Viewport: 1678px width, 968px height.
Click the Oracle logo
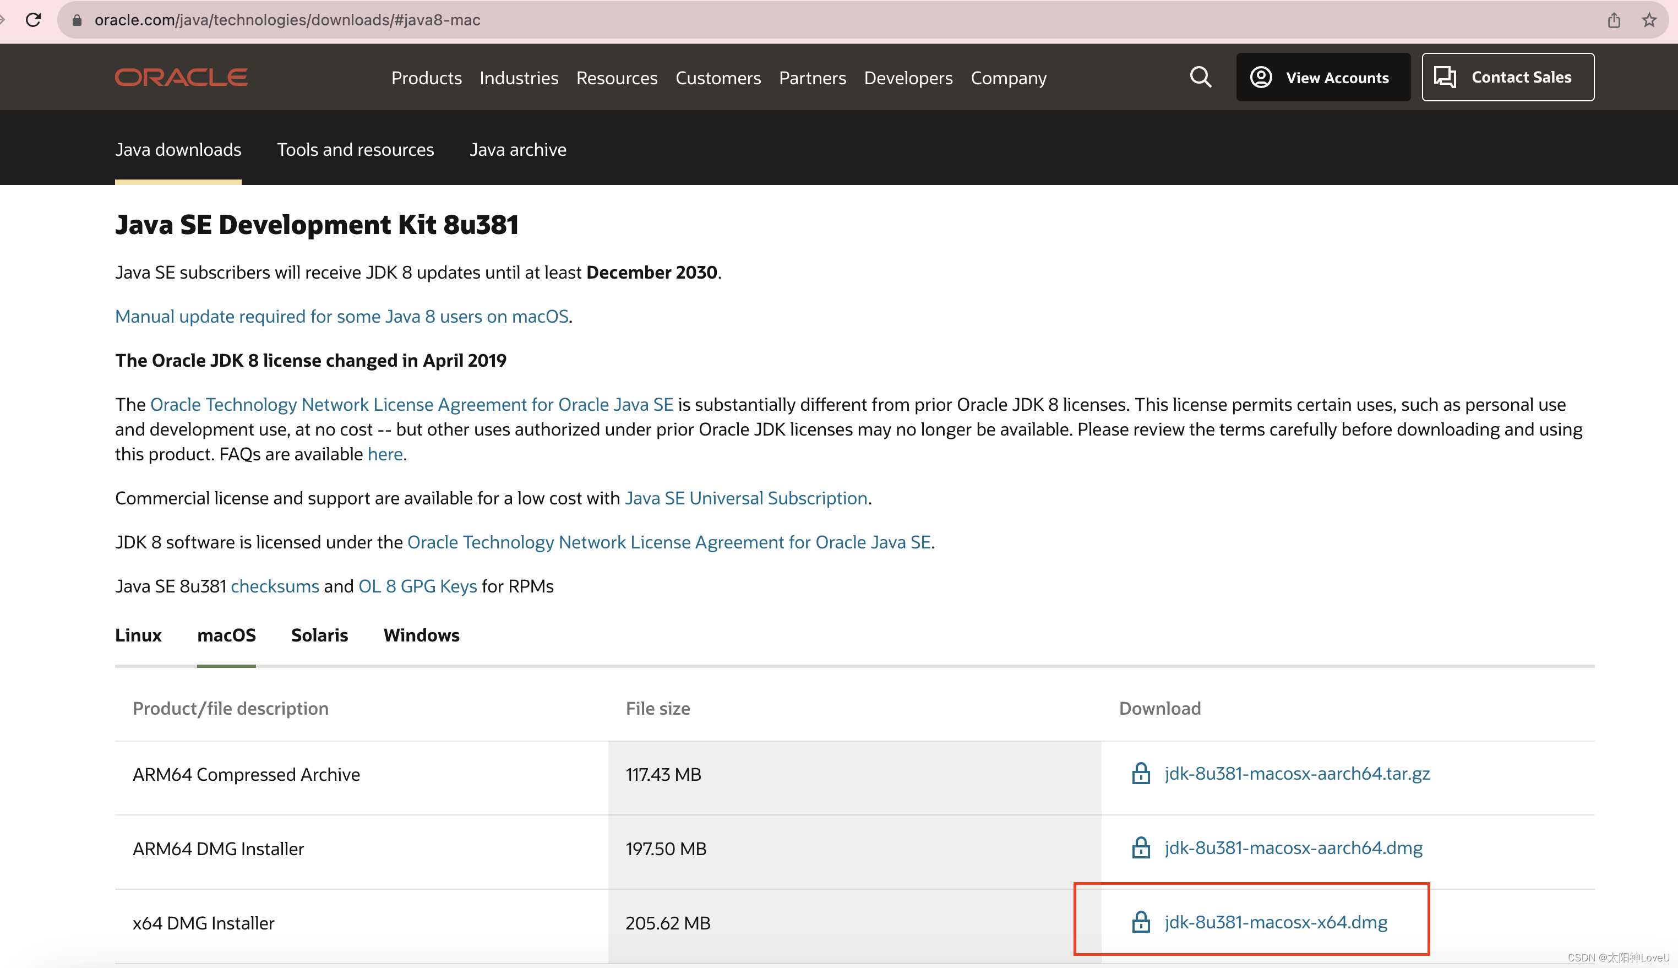pyautogui.click(x=182, y=77)
